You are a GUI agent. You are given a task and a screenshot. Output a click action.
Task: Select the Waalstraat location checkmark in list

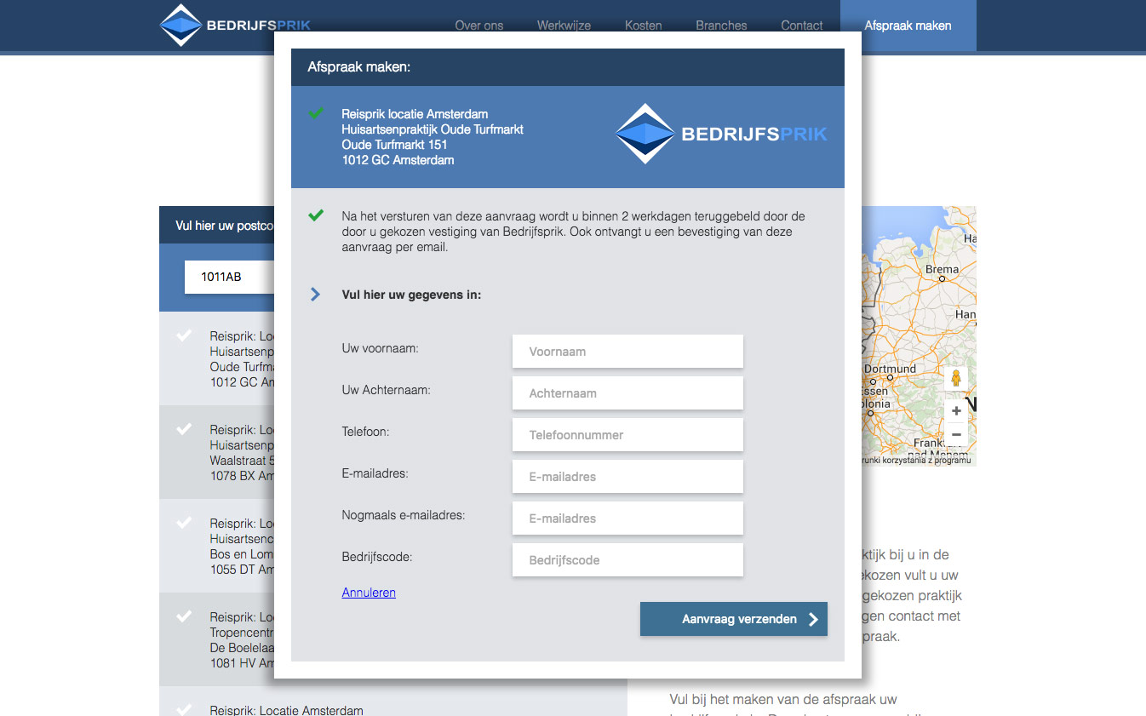pyautogui.click(x=184, y=430)
